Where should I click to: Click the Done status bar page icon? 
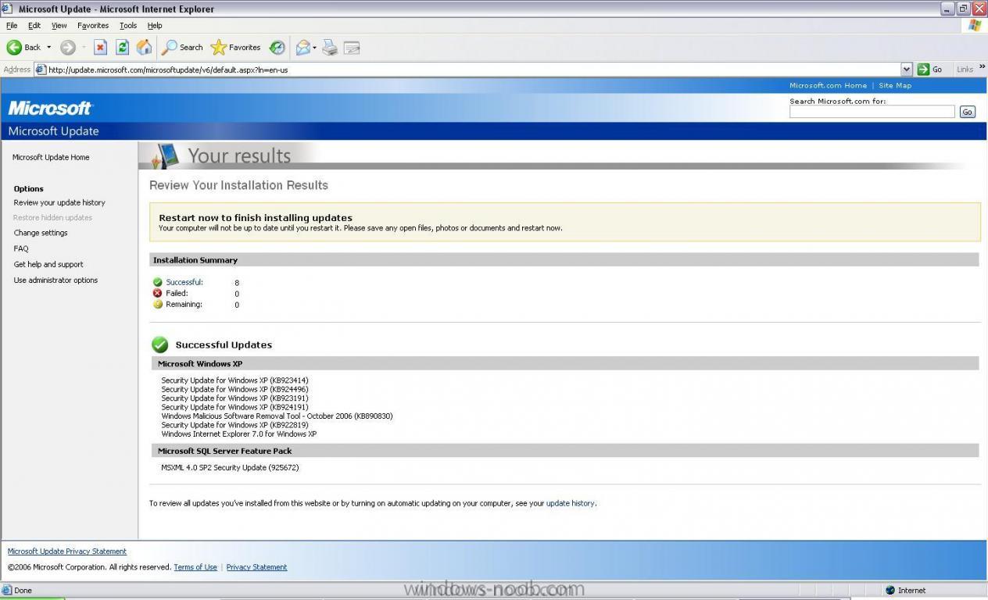7,591
